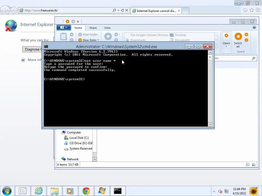Viewport: 262px width, 196px height.
Task: Refresh the Internet Explorer page
Action: tap(123, 10)
